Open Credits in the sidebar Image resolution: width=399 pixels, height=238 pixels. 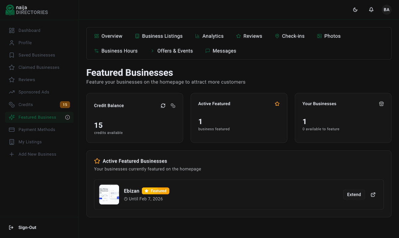26,105
